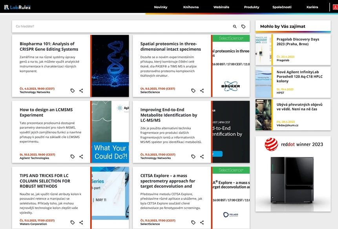The height and width of the screenshot is (229, 338).
Task: Click the Poroshell HPLC columns thumbnail
Action: coord(263,82)
